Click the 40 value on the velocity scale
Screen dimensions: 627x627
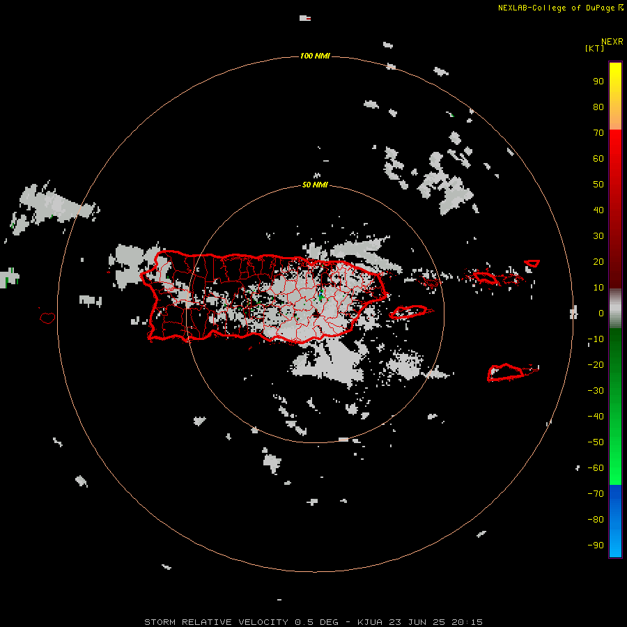click(x=598, y=210)
